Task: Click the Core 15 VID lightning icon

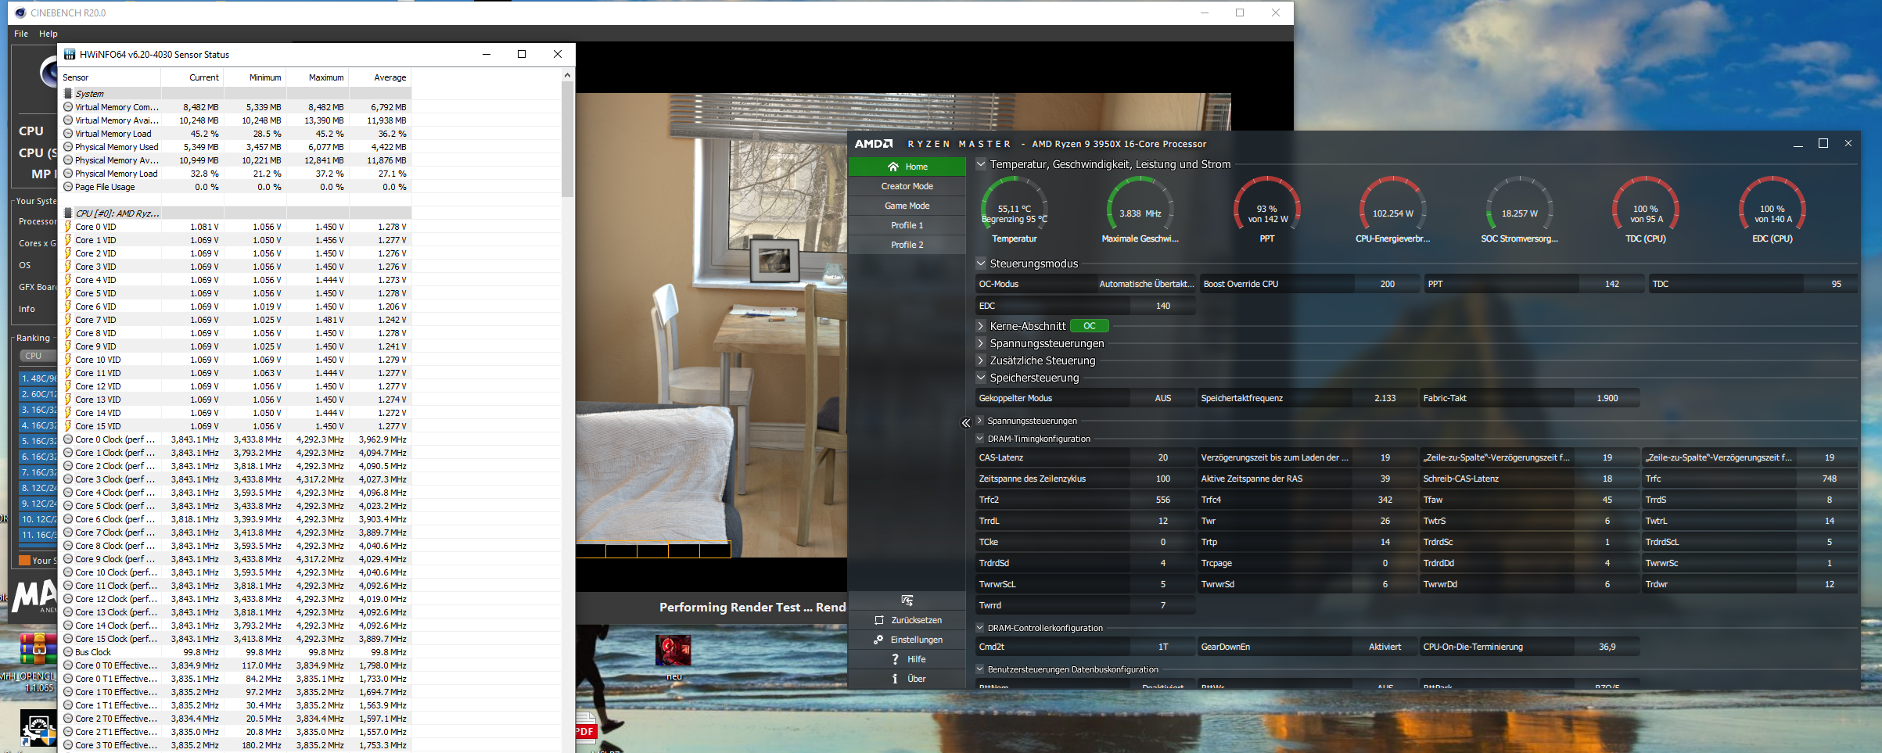Action: [68, 426]
